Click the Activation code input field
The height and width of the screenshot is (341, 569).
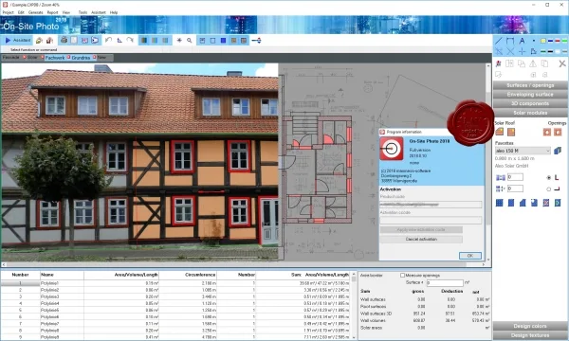431,221
